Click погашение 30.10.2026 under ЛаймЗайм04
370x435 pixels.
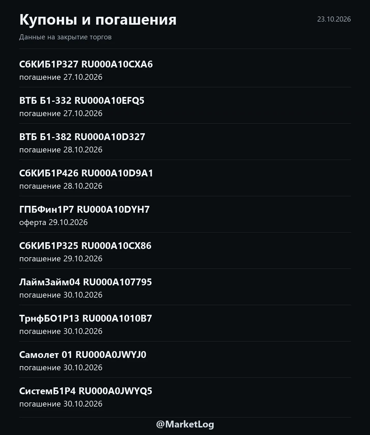[x=61, y=295]
